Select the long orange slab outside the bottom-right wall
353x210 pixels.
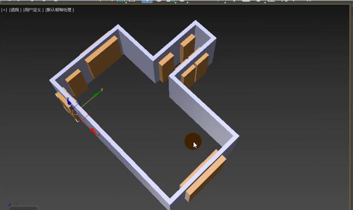coord(205,178)
